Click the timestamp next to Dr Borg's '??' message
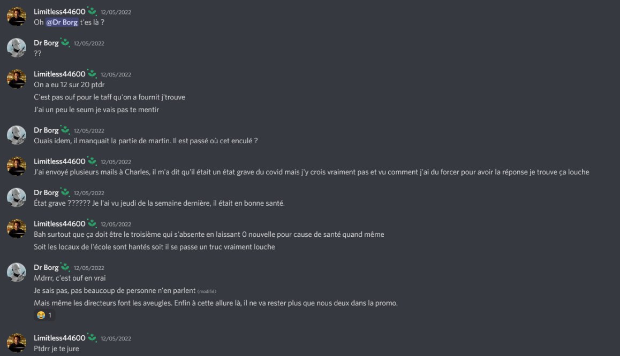 [x=88, y=43]
